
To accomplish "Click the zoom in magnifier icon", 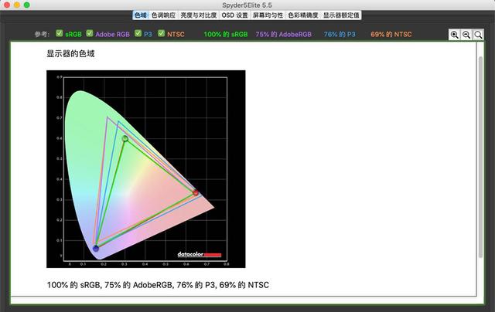I will 454,35.
